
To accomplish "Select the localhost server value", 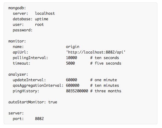I will coord(45,14).
